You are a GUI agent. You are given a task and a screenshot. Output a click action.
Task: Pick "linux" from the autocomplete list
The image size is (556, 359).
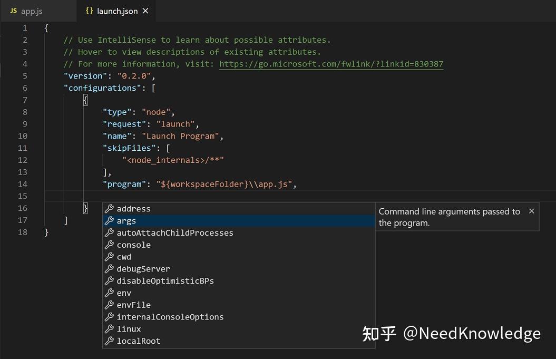tap(129, 329)
